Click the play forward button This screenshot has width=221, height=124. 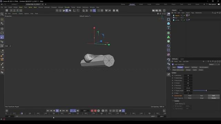pyautogui.click(x=60, y=111)
